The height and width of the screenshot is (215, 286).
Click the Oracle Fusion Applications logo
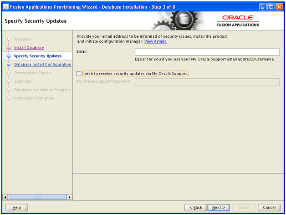(x=238, y=21)
